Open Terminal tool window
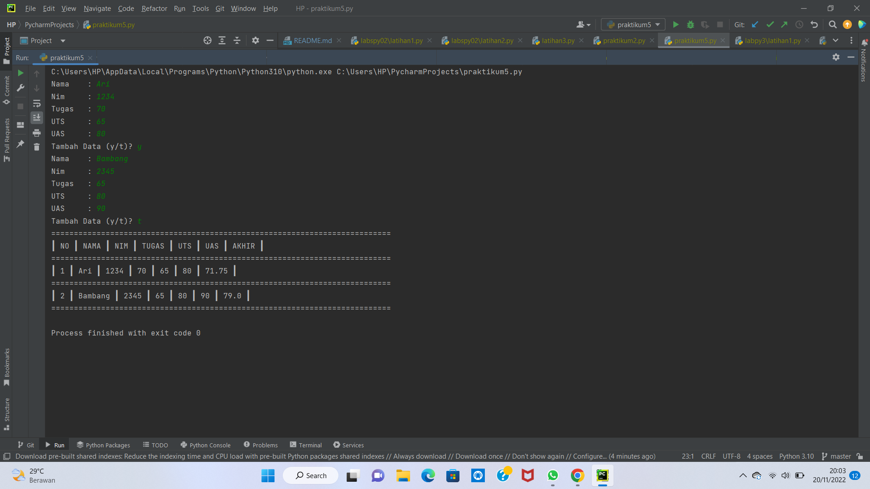This screenshot has height=489, width=870. click(x=306, y=445)
